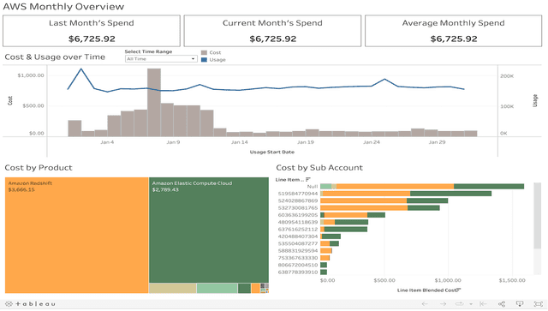The width and height of the screenshot is (548, 311).
Task: Click the tan treemap tile below EC2
Action: 173,288
